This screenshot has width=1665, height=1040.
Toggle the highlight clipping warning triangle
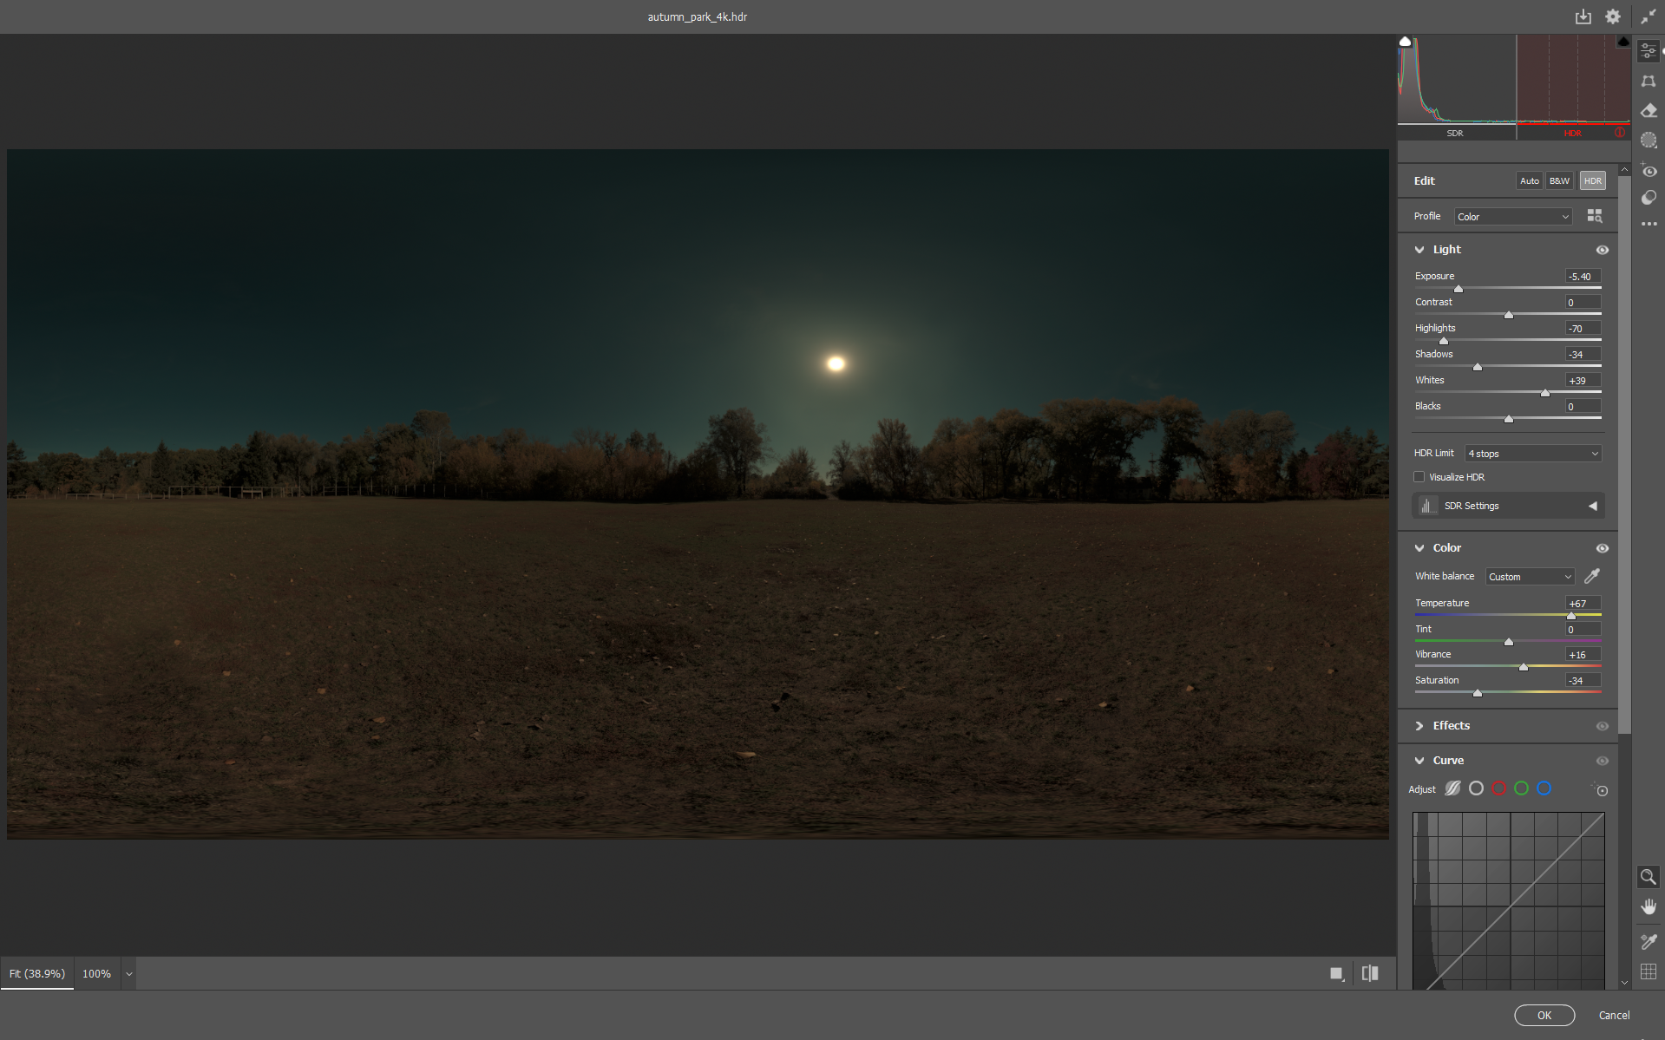(x=1623, y=42)
